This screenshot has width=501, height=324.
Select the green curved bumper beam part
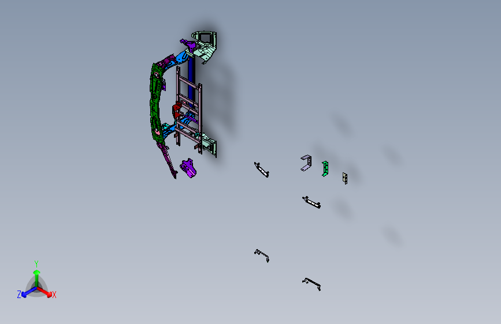point(154,103)
